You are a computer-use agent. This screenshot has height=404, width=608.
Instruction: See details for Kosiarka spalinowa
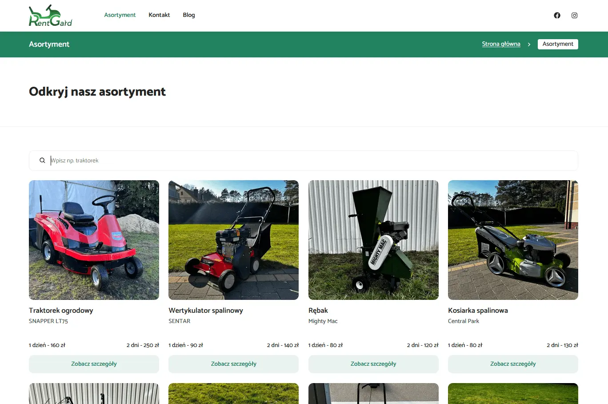coord(513,364)
